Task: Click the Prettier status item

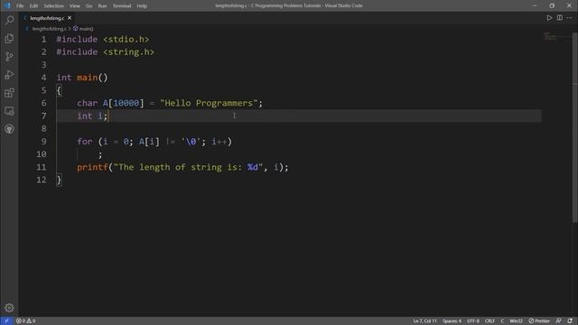Action: 539,321
